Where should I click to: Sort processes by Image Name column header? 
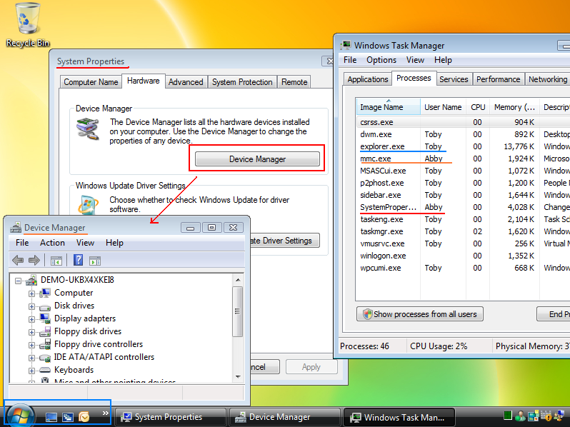(389, 107)
